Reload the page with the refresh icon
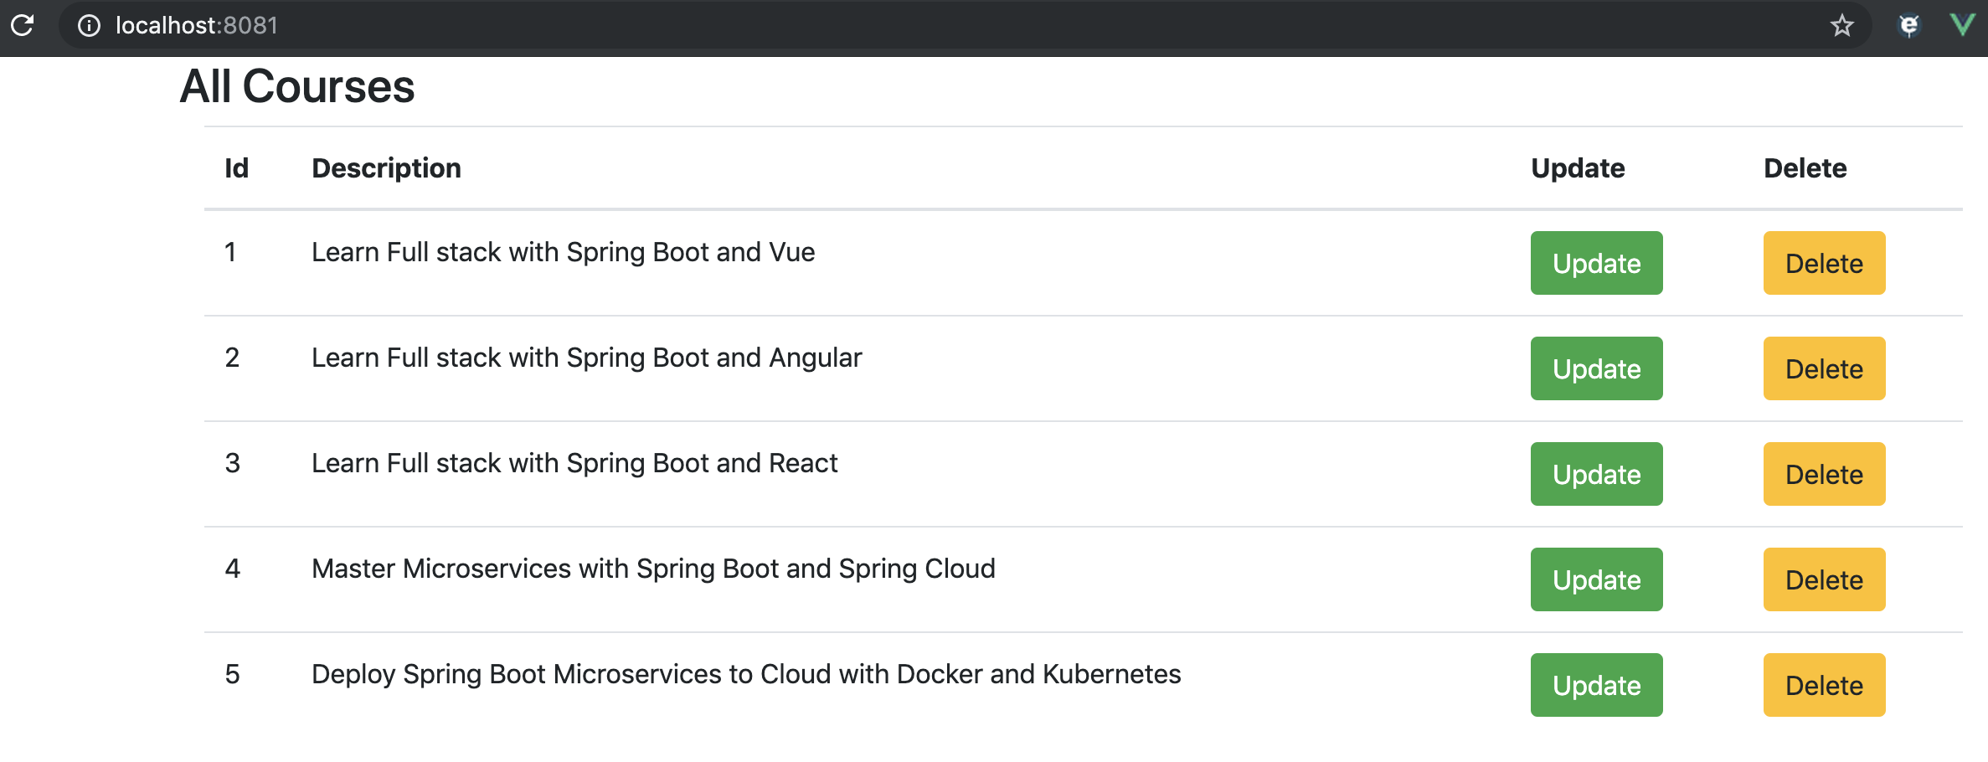Viewport: 1988px width, 762px height. [x=23, y=25]
